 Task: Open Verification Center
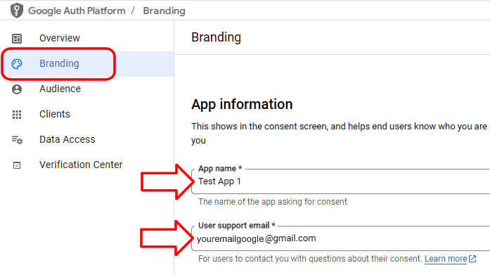click(x=81, y=165)
